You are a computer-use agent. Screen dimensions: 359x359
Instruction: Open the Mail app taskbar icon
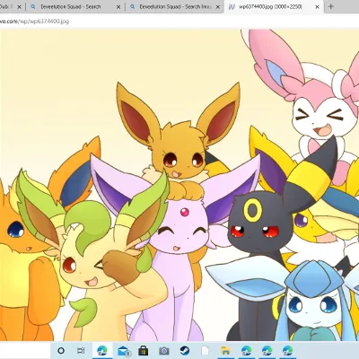(123, 351)
